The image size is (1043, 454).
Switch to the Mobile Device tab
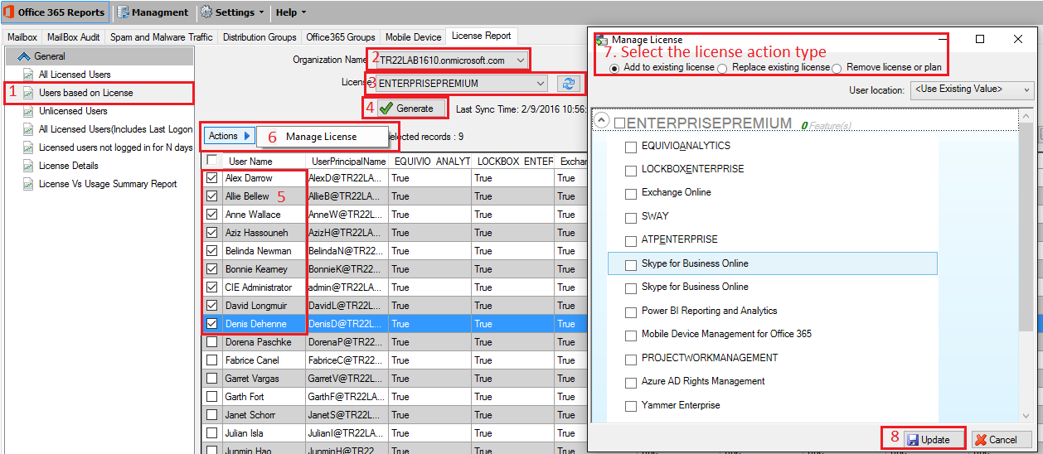[415, 37]
